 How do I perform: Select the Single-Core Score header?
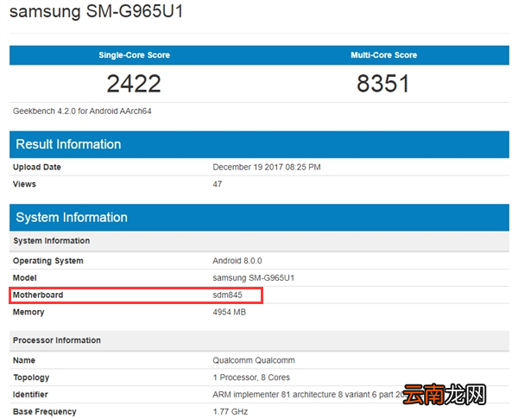point(134,55)
